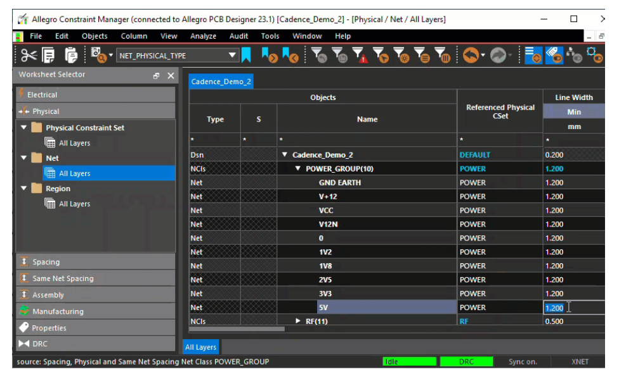The height and width of the screenshot is (379, 619).
Task: Collapse the POWER_GROUP(10) net class
Action: 297,168
